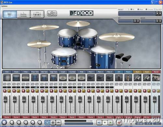163x127 pixels.
Task: Toggle the Key/MIDI preset option
Action: 155,9
